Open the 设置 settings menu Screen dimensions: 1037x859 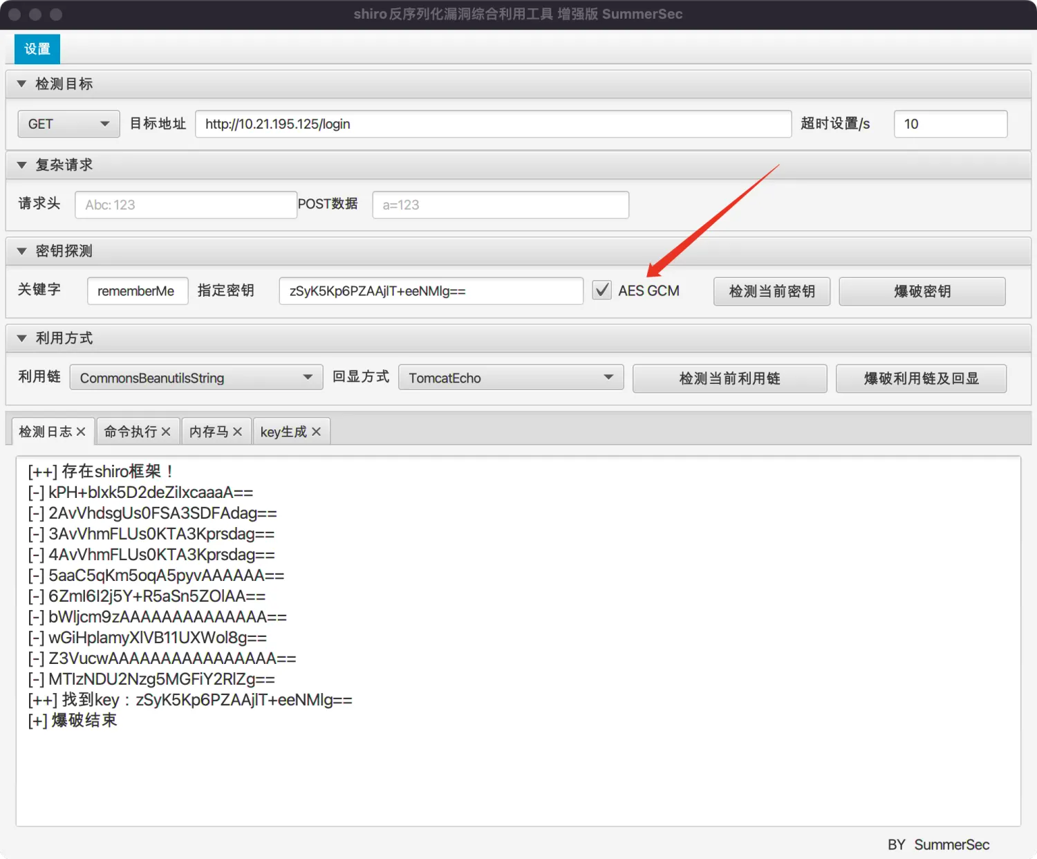click(37, 49)
